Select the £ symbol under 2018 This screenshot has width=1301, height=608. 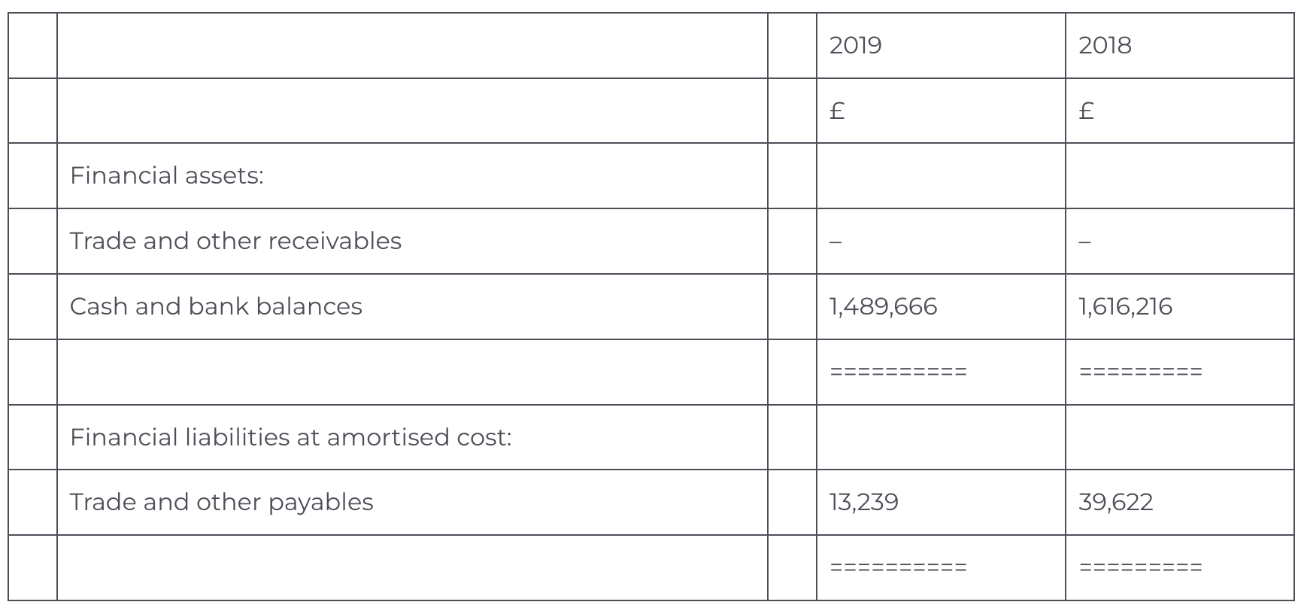1086,111
